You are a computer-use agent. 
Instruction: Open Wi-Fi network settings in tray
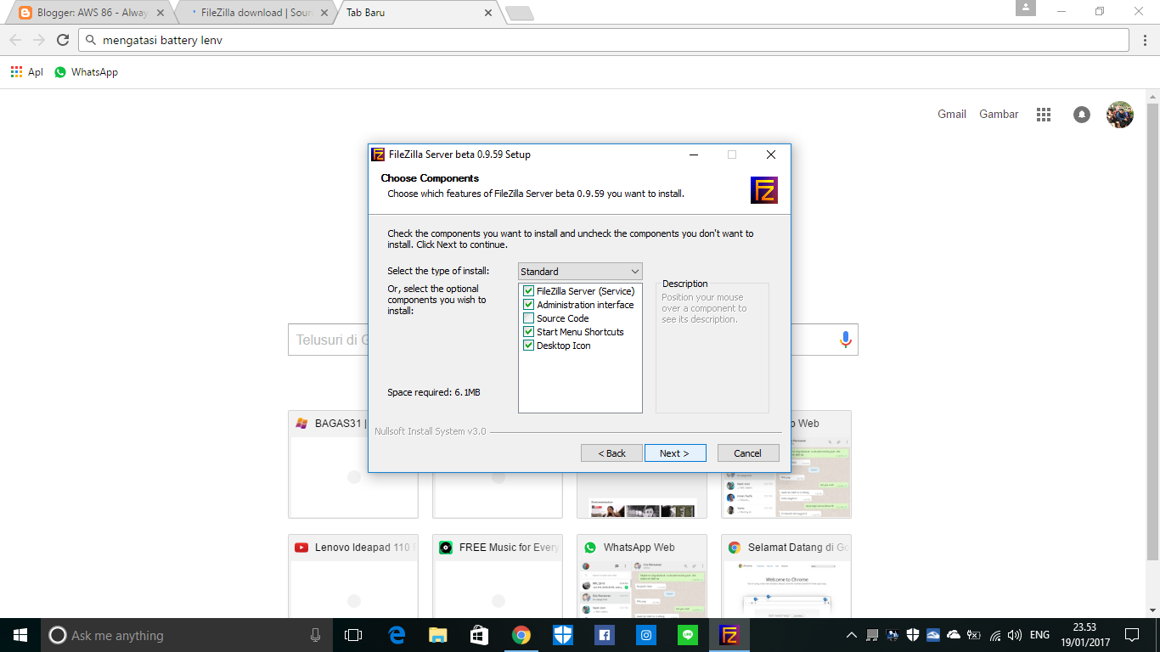point(994,635)
